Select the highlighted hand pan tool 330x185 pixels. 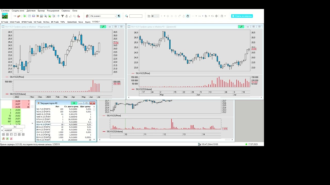[188, 16]
